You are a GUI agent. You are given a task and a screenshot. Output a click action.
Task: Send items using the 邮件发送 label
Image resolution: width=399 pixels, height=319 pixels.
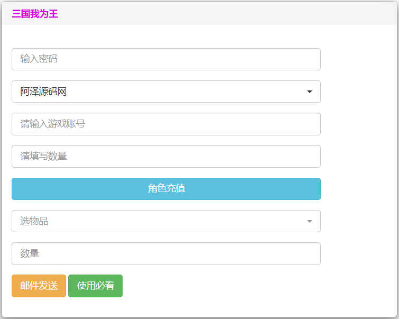click(39, 286)
